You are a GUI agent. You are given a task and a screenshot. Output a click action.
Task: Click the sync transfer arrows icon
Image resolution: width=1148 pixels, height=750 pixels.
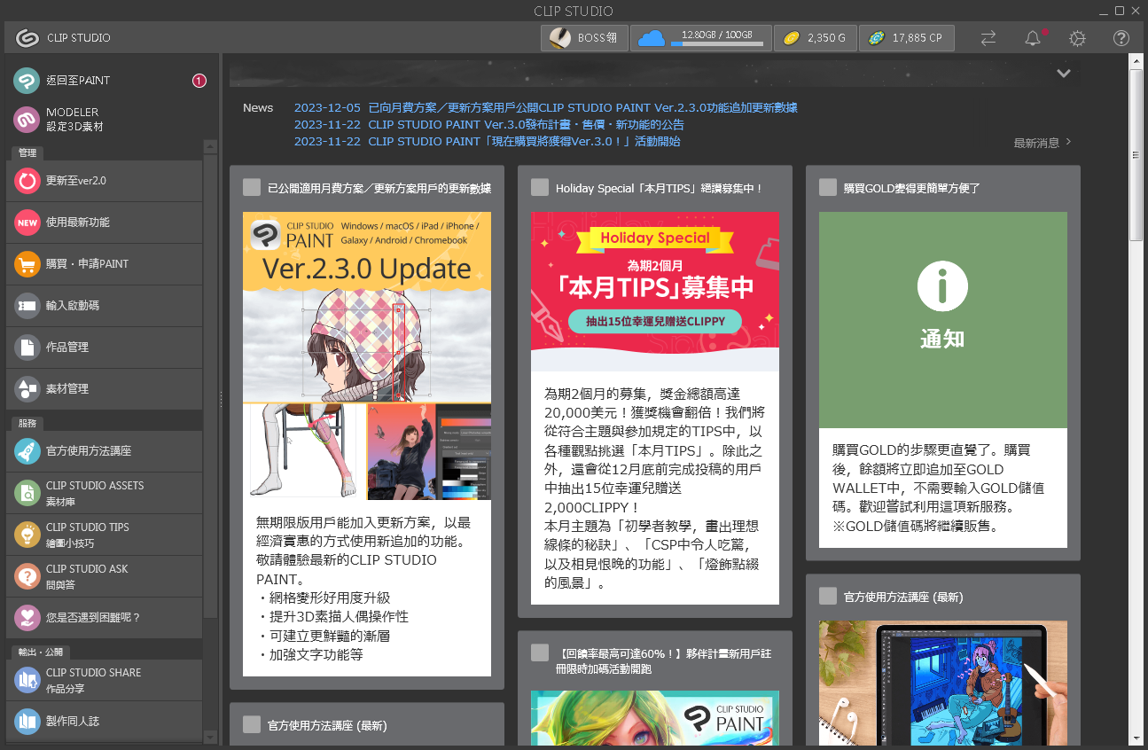click(988, 38)
